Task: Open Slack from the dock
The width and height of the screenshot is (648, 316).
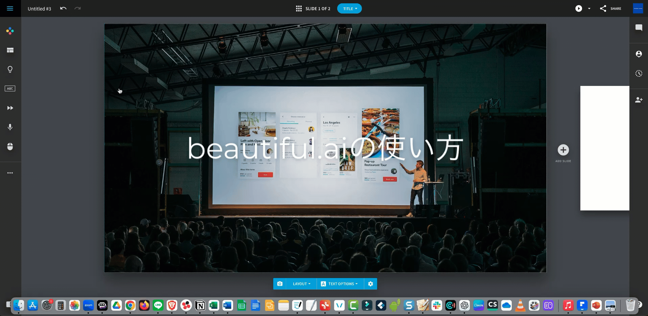Action: click(x=437, y=306)
